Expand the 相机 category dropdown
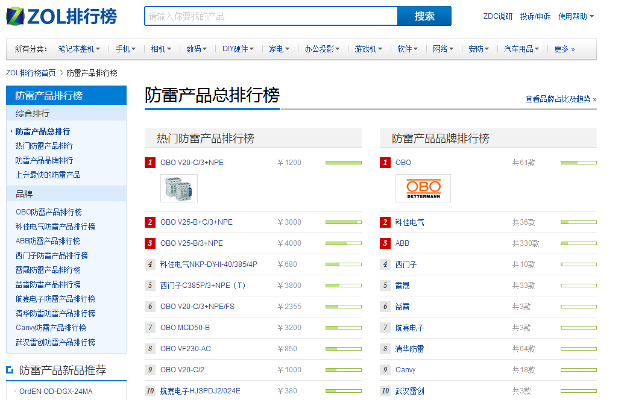627x400 pixels. pos(161,49)
